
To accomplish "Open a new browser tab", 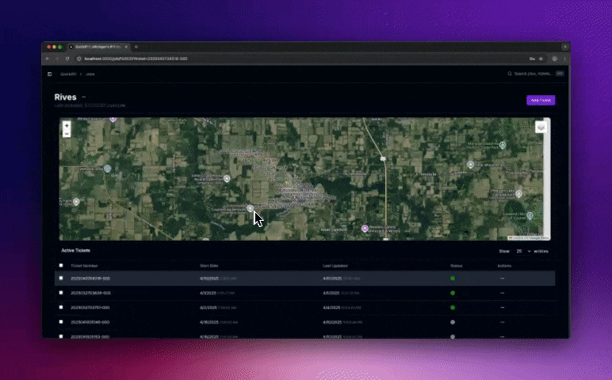I will (x=136, y=47).
